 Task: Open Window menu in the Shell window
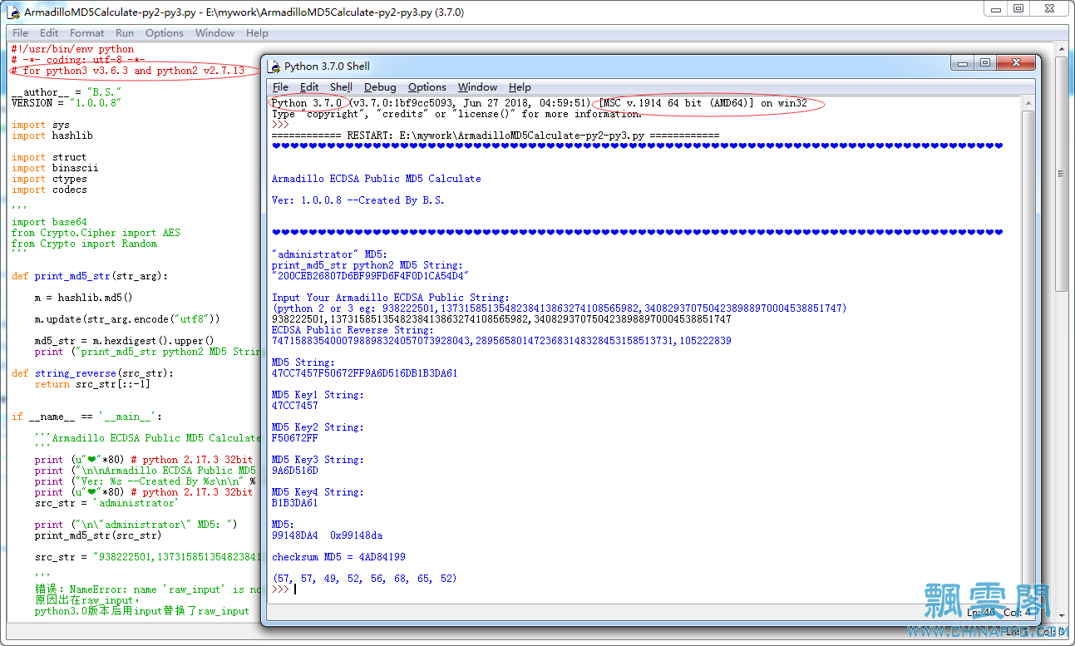coord(478,87)
